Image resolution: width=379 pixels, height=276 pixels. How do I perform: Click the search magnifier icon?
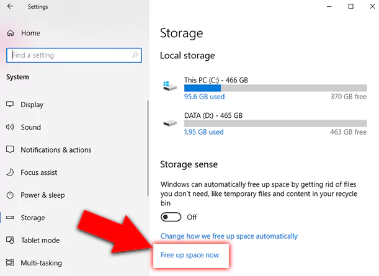click(x=135, y=55)
